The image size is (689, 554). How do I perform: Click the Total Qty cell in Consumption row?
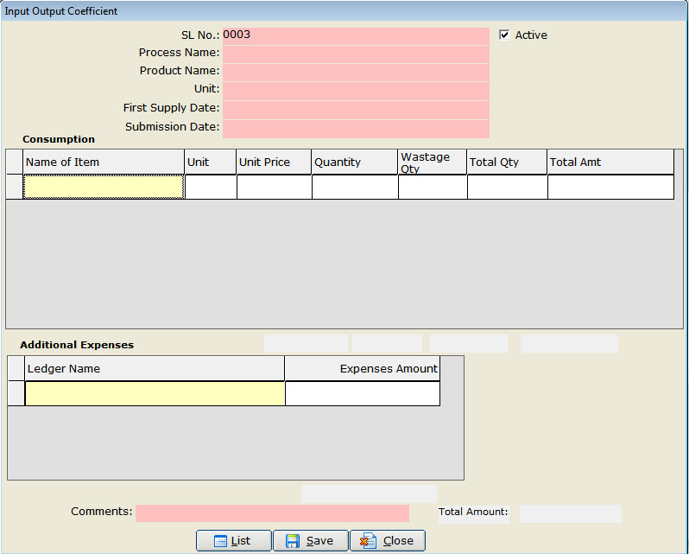click(508, 187)
